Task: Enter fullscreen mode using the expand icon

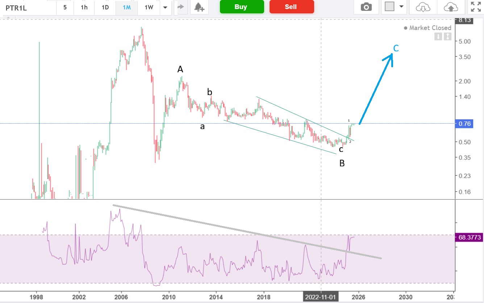Action: (475, 7)
